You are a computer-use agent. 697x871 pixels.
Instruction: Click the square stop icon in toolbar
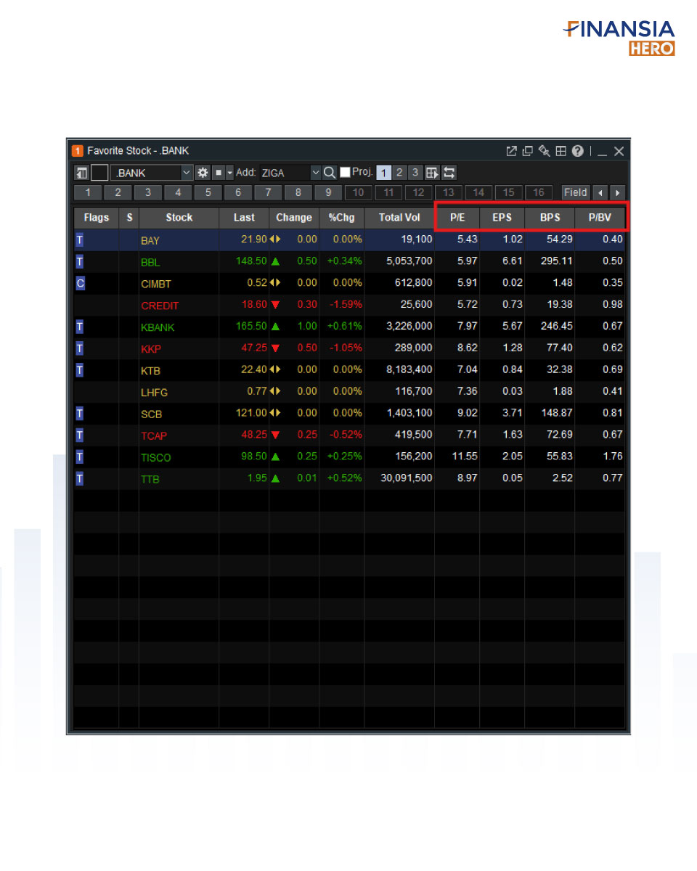click(218, 173)
